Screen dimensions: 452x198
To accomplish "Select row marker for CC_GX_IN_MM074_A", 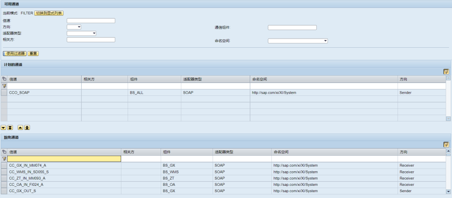I will [x=4, y=165].
